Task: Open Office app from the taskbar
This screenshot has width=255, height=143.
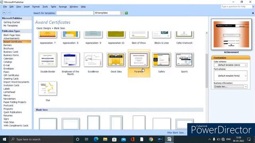Action: (133, 139)
